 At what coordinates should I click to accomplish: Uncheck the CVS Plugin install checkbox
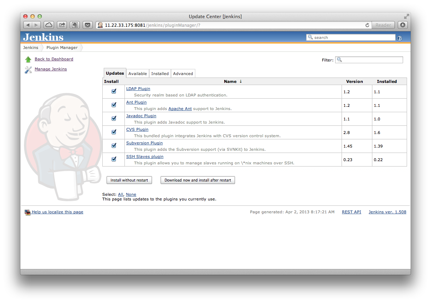[114, 132]
